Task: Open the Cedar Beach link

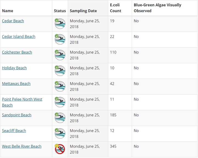Action: tap(13, 21)
